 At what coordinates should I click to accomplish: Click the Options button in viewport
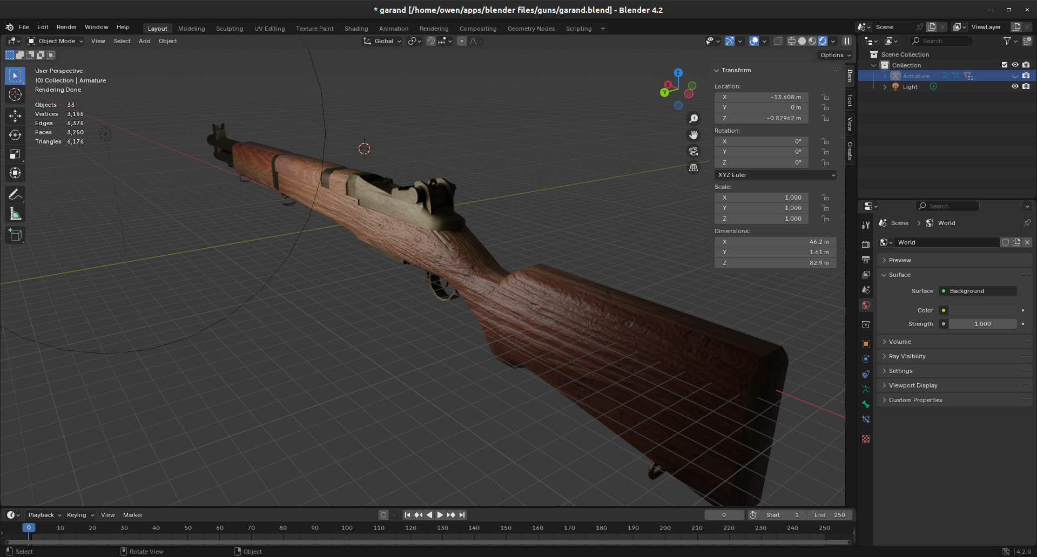(835, 55)
